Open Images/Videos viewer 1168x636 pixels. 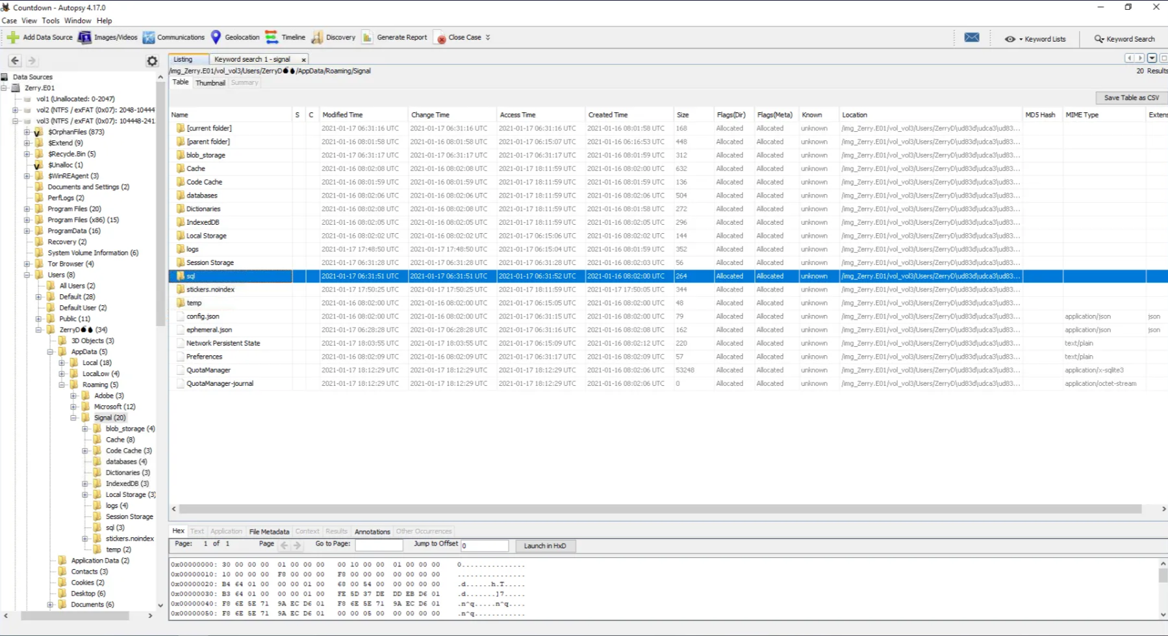tap(108, 38)
